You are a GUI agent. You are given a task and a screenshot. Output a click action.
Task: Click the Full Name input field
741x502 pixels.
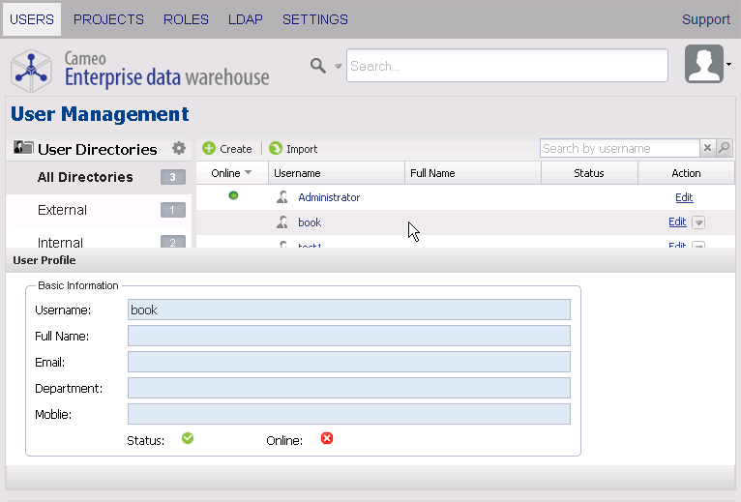tap(348, 336)
